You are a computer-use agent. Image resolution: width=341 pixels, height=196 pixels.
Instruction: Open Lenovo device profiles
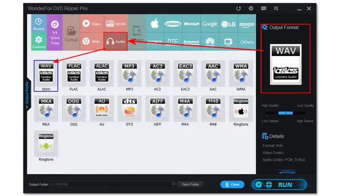191,41
